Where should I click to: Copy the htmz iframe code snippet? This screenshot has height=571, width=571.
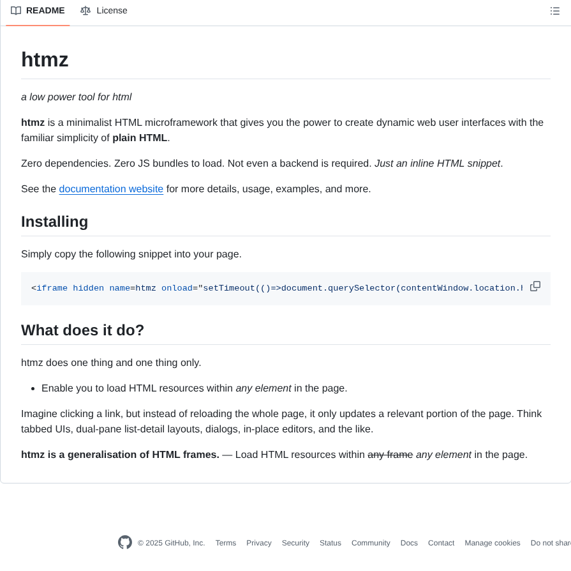(535, 286)
